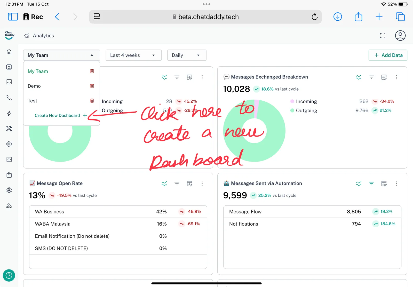Image resolution: width=413 pixels, height=287 pixels.
Task: Toggle trend view on Messages Exchanged Breakdown
Action: 359,77
